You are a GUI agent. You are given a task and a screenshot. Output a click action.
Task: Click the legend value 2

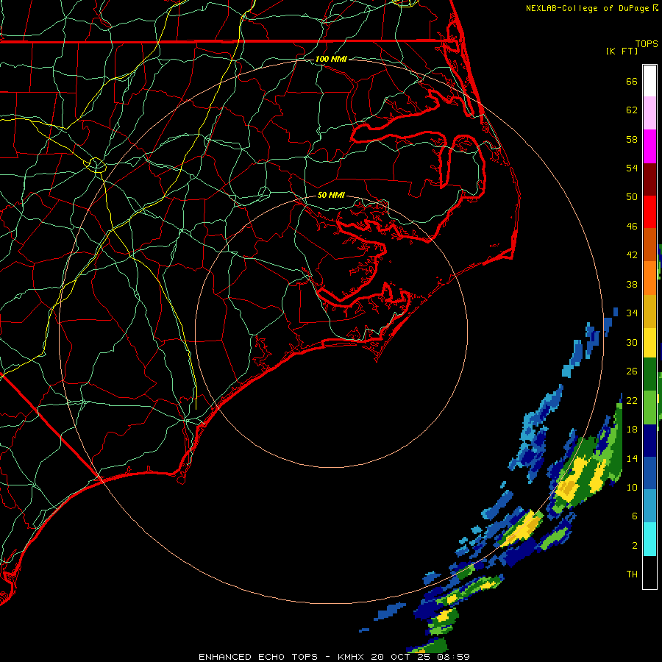(635, 546)
